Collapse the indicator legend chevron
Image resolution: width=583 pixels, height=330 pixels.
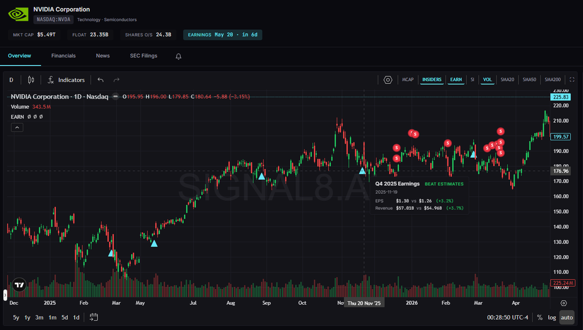[17, 127]
